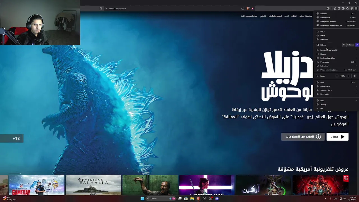Click the volume icon in system tray
359x202 pixels.
point(344,199)
